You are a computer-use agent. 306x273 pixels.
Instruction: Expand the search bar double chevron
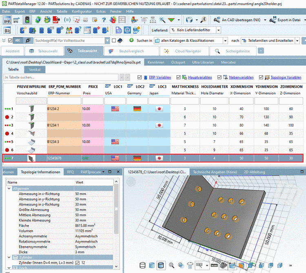(x=4, y=40)
